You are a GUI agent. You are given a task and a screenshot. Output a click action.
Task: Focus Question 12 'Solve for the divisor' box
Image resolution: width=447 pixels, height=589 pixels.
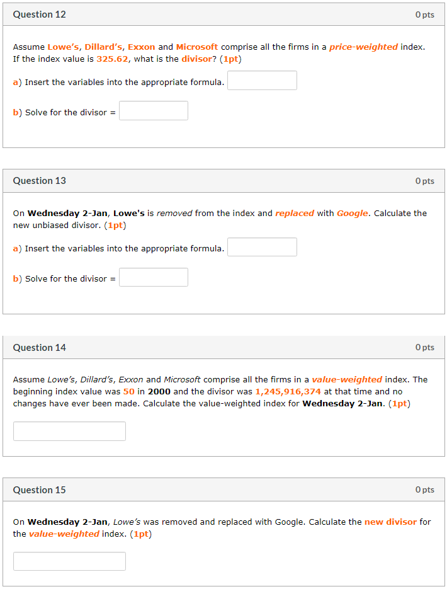point(154,111)
